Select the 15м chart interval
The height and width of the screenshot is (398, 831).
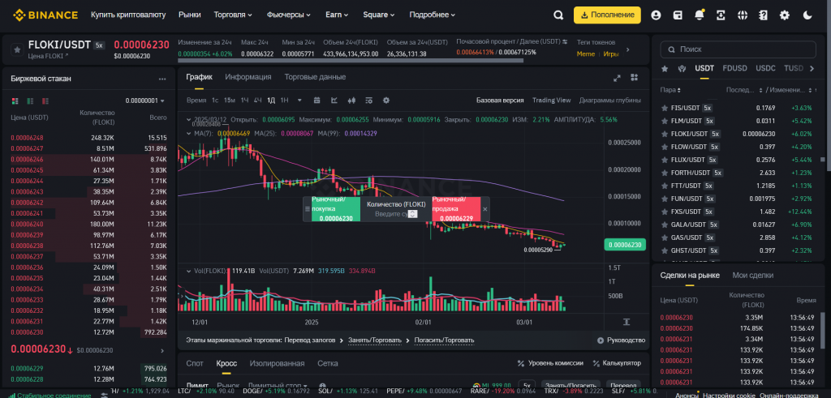(229, 100)
